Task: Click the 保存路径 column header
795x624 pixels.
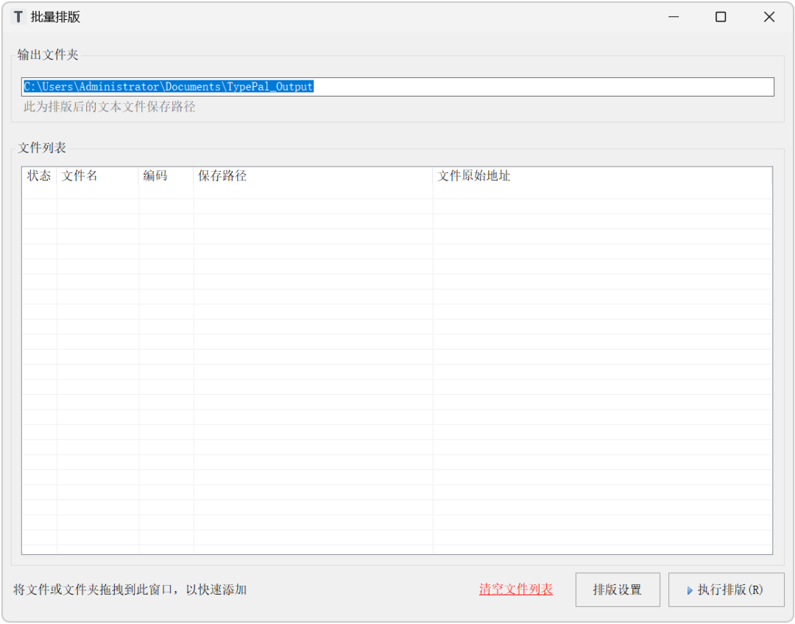Action: 314,175
